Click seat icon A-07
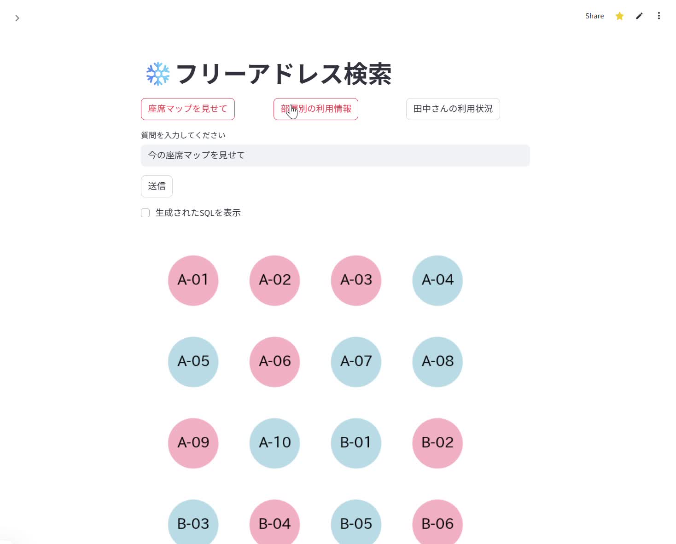This screenshot has width=676, height=544. [356, 362]
